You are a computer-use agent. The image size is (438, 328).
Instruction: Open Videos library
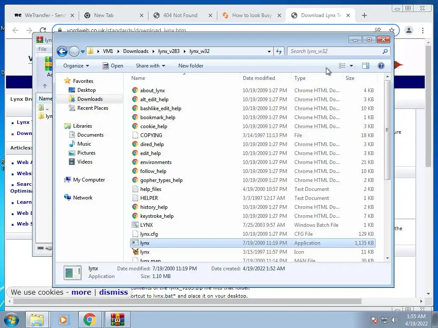click(85, 162)
